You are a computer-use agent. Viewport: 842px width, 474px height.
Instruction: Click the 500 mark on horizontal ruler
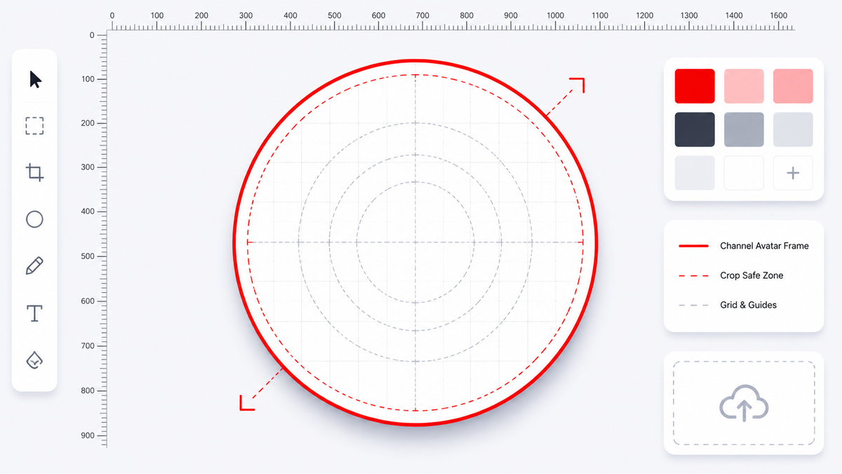334,15
